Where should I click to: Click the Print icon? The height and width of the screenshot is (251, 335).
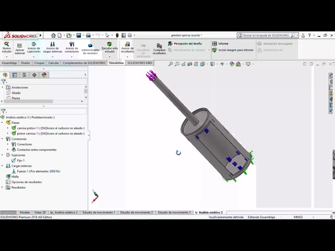coord(88,35)
